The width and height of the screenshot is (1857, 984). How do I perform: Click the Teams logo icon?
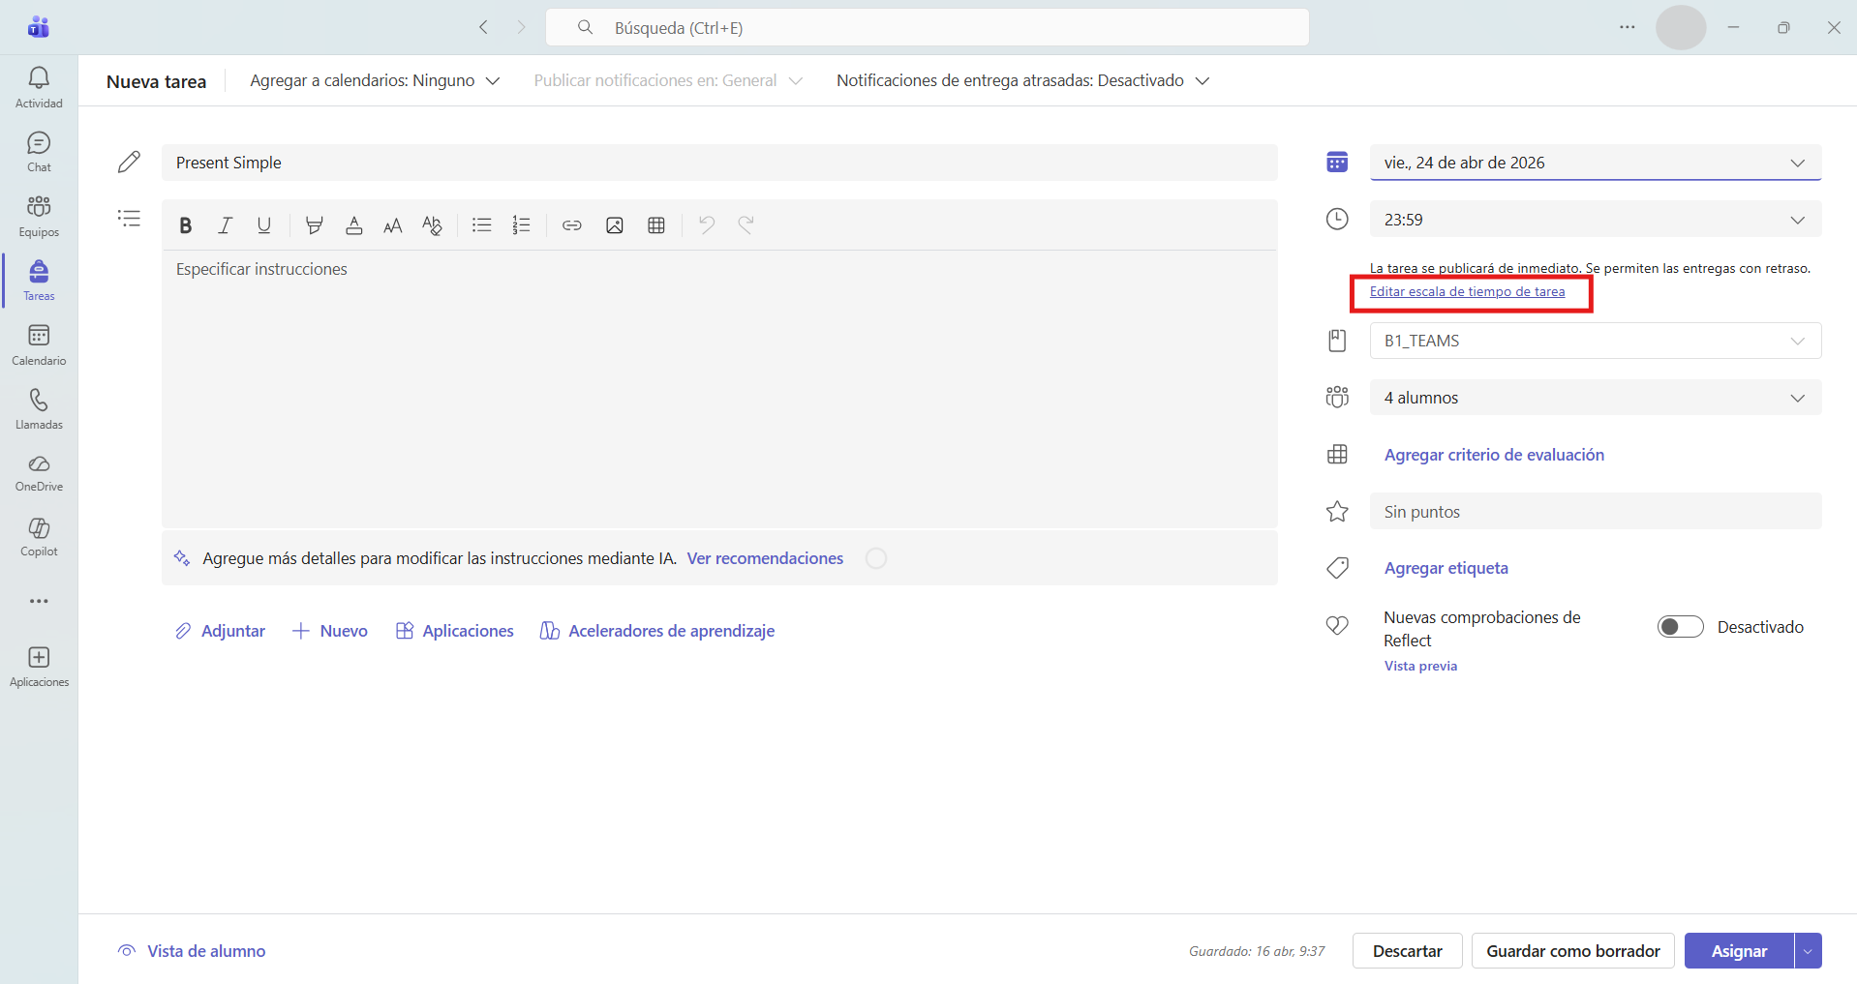[x=39, y=27]
